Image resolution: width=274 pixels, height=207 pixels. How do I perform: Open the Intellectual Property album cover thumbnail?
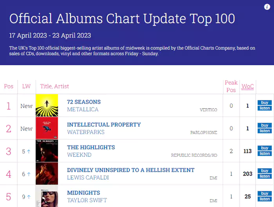47,128
